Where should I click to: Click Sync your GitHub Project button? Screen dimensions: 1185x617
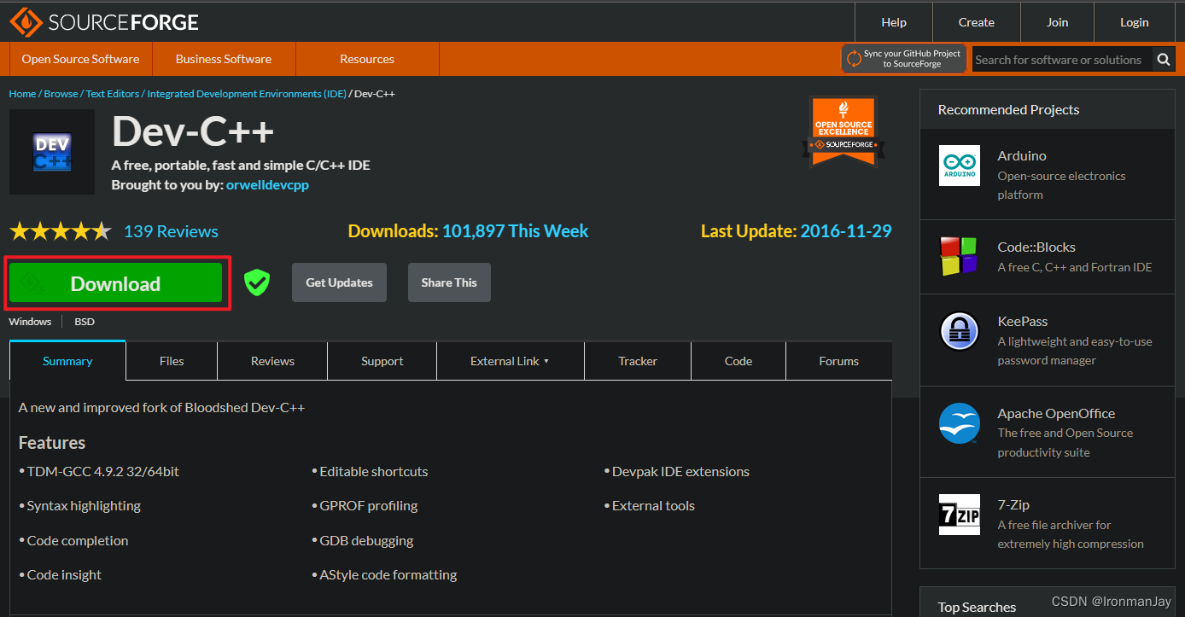coord(904,59)
